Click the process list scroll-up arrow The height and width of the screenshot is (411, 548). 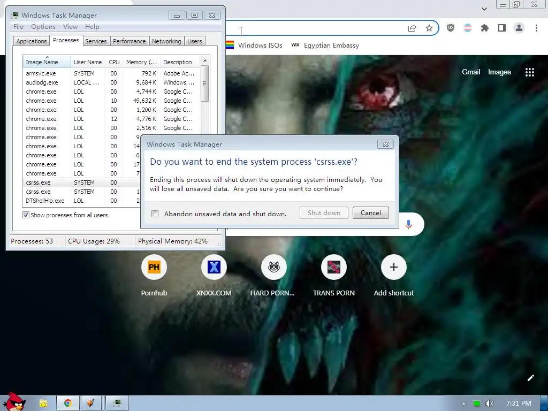pyautogui.click(x=205, y=60)
